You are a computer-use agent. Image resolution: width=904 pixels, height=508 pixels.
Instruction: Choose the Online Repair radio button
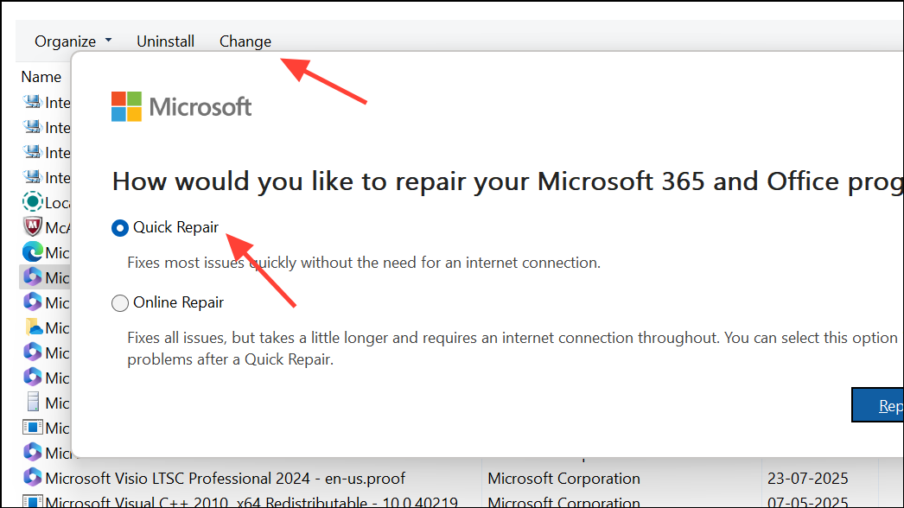coord(120,302)
